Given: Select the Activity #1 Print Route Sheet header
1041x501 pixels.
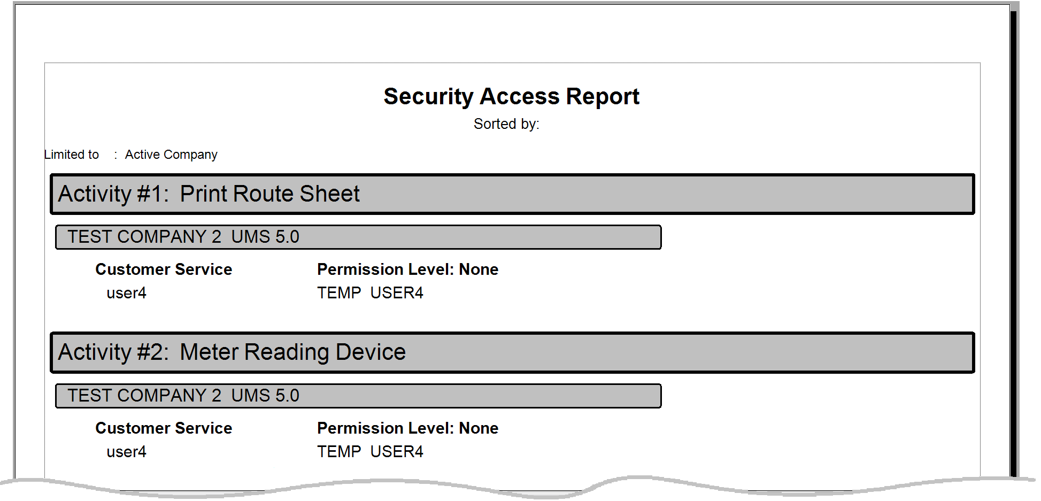Looking at the screenshot, I should click(x=512, y=194).
